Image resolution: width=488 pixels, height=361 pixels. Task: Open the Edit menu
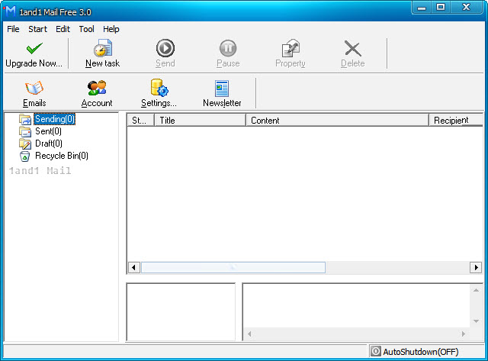(63, 29)
